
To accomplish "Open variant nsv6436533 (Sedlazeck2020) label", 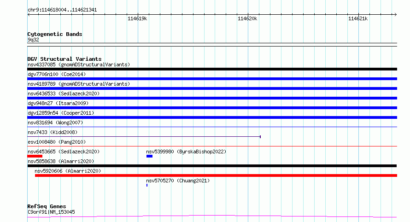I will (64, 93).
